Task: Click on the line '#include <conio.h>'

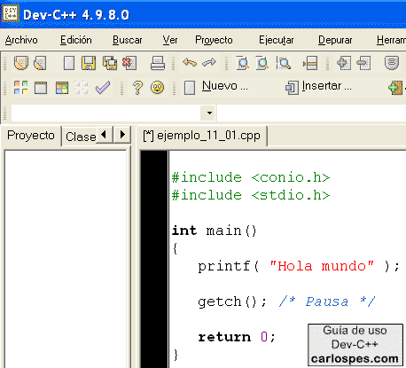Action: click(x=251, y=177)
